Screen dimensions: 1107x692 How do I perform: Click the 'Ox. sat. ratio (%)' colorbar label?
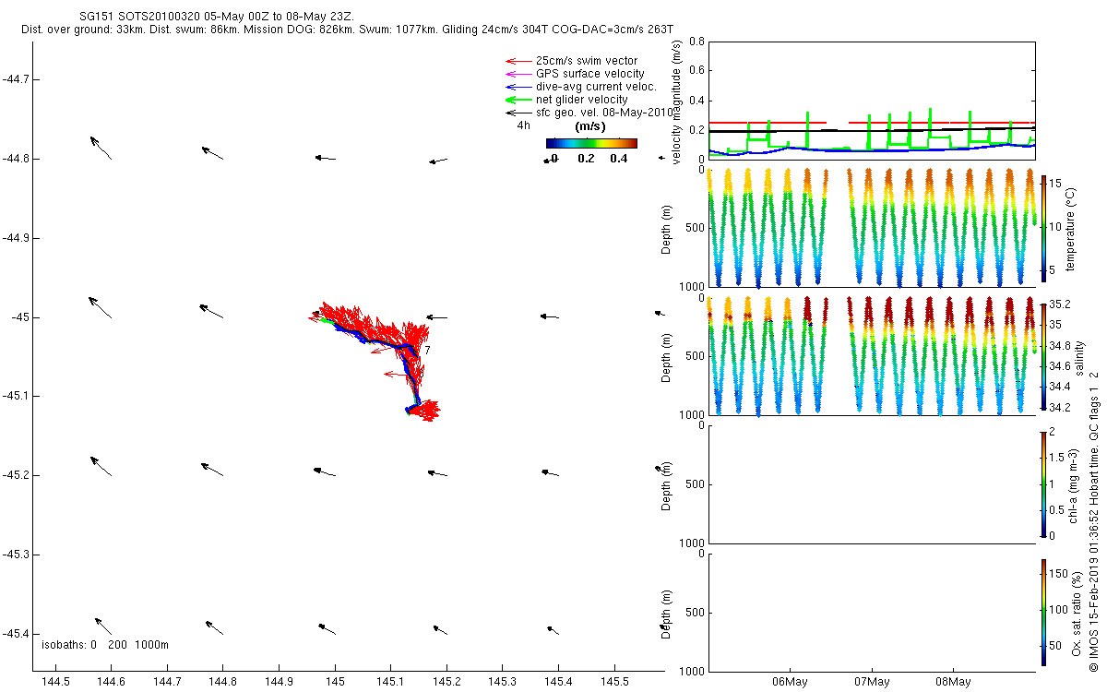click(1077, 613)
